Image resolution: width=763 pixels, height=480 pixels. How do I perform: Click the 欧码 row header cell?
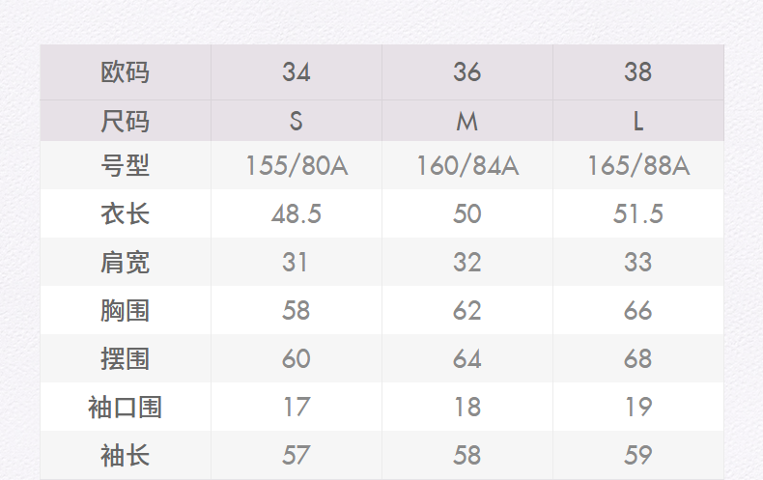[x=126, y=72]
